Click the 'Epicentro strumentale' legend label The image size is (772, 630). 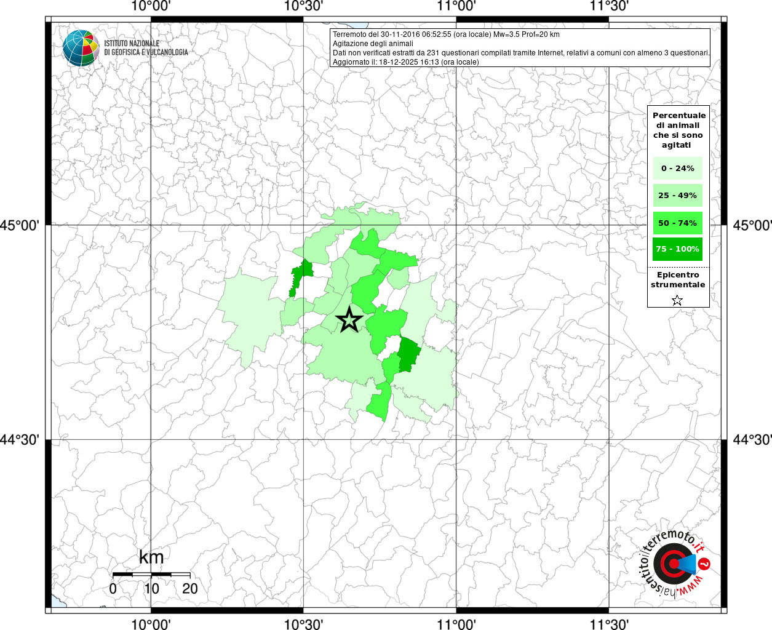pyautogui.click(x=678, y=279)
